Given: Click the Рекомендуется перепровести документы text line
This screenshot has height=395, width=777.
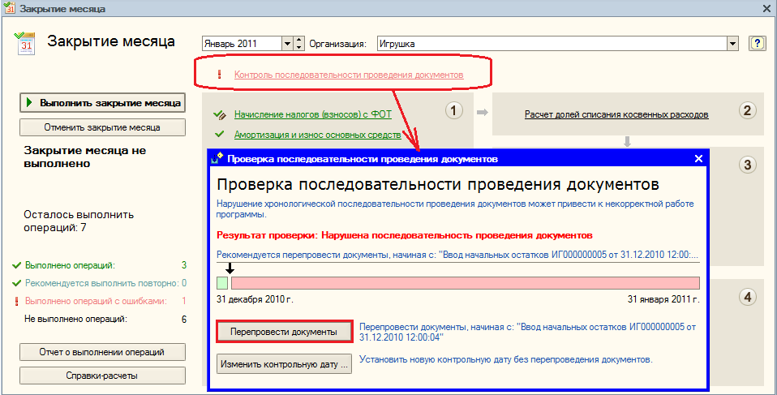Looking at the screenshot, I should coord(457,255).
